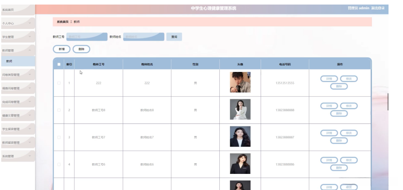
Task: Expand the 系统管理 menu chevron
Action: [29, 156]
